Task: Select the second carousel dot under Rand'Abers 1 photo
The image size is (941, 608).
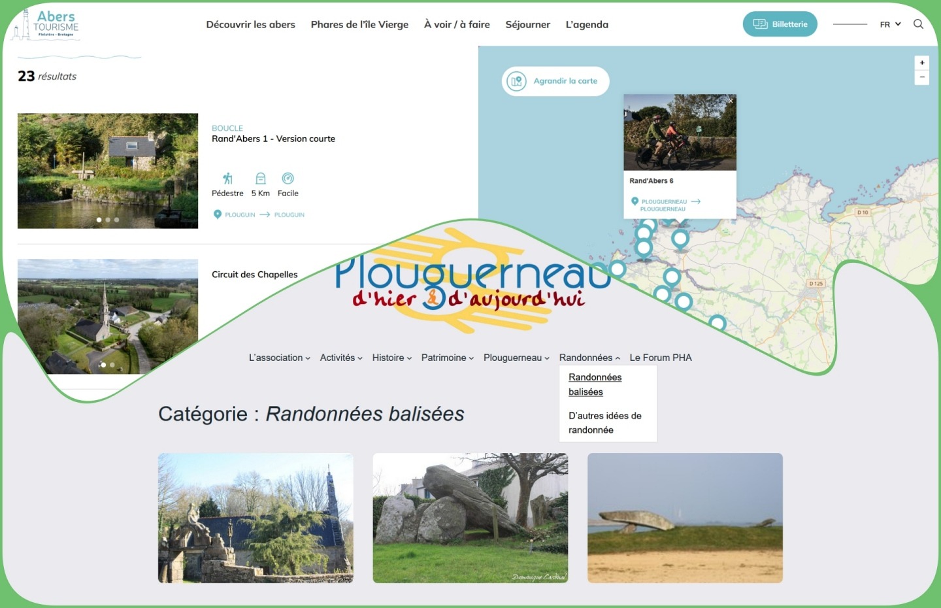Action: pyautogui.click(x=108, y=220)
